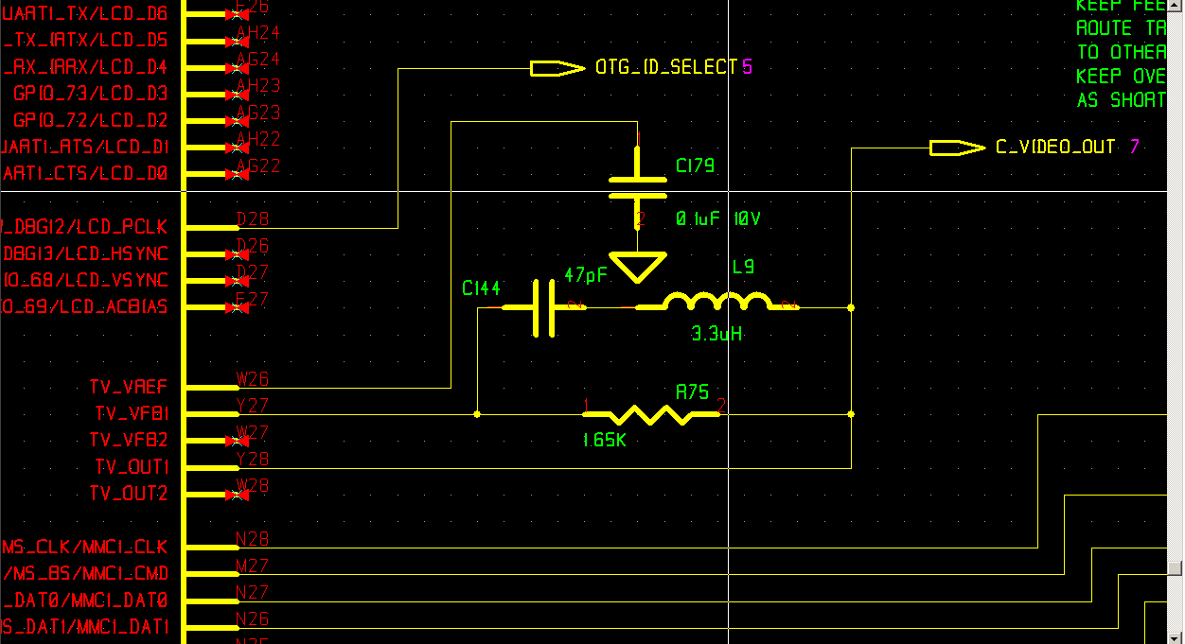Click the MMC1_CMD pin name
1185x644 pixels.
[126, 573]
